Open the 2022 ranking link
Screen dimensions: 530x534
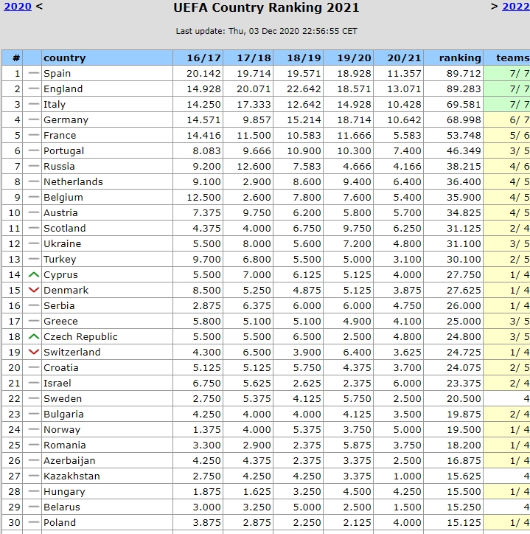point(516,7)
